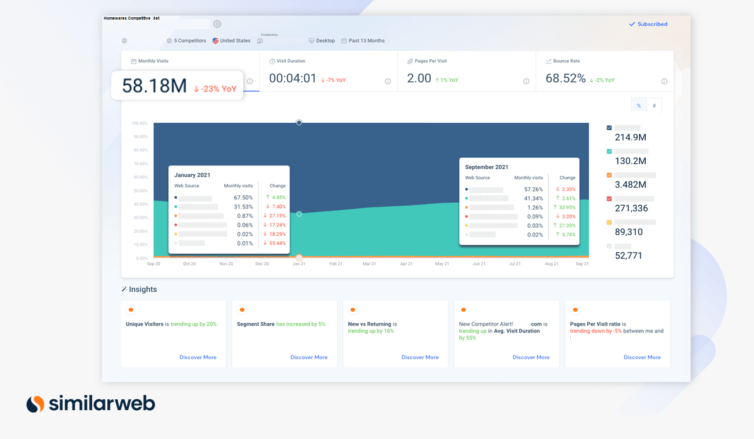The image size is (754, 439).
Task: Click the checkmark on the Subscribed label
Action: (x=632, y=24)
